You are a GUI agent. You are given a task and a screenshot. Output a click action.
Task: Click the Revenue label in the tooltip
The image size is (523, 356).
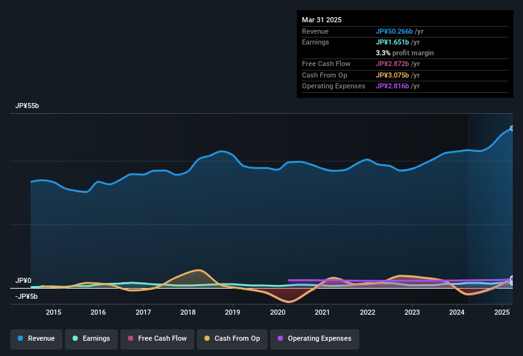pyautogui.click(x=315, y=31)
